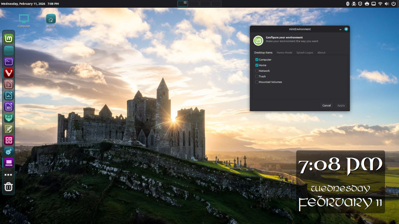Tick the Mounted Volumes checkbox
This screenshot has width=399, height=224.
[x=257, y=82]
